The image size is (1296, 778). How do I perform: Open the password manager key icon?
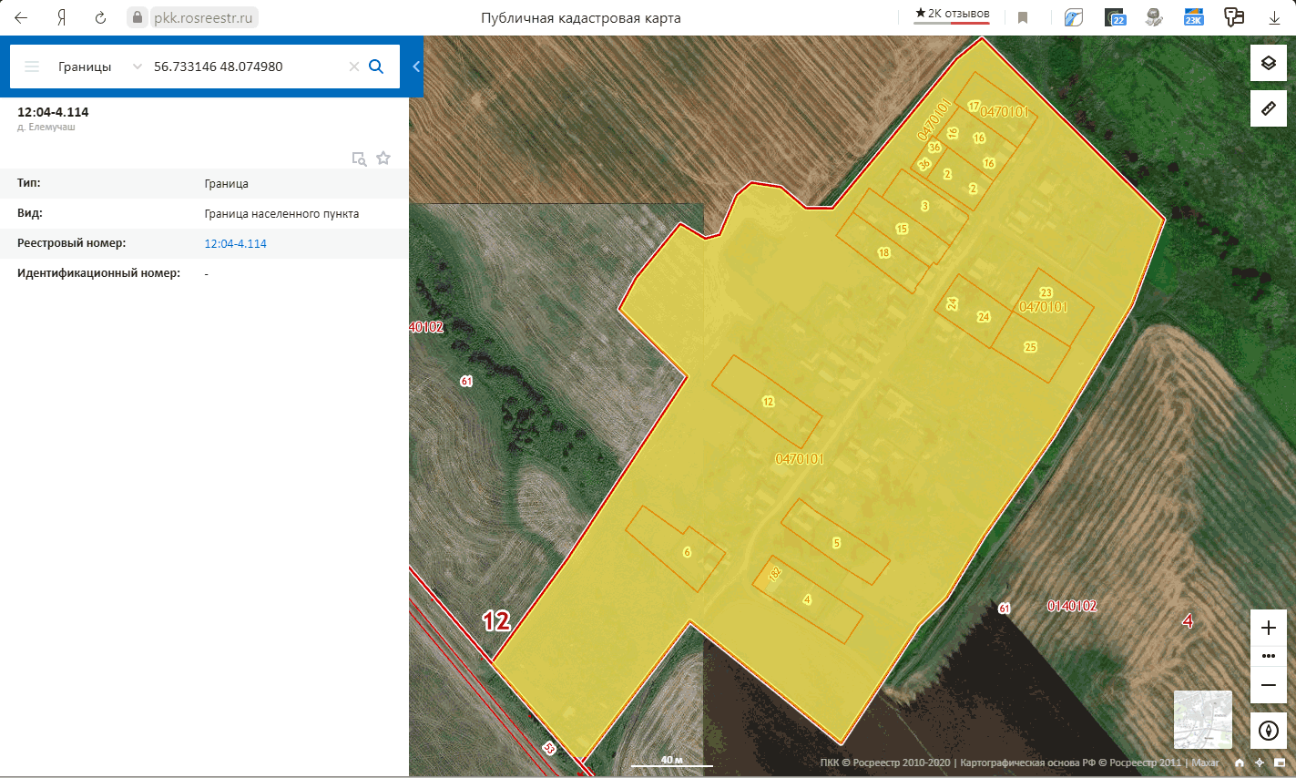(x=1234, y=17)
